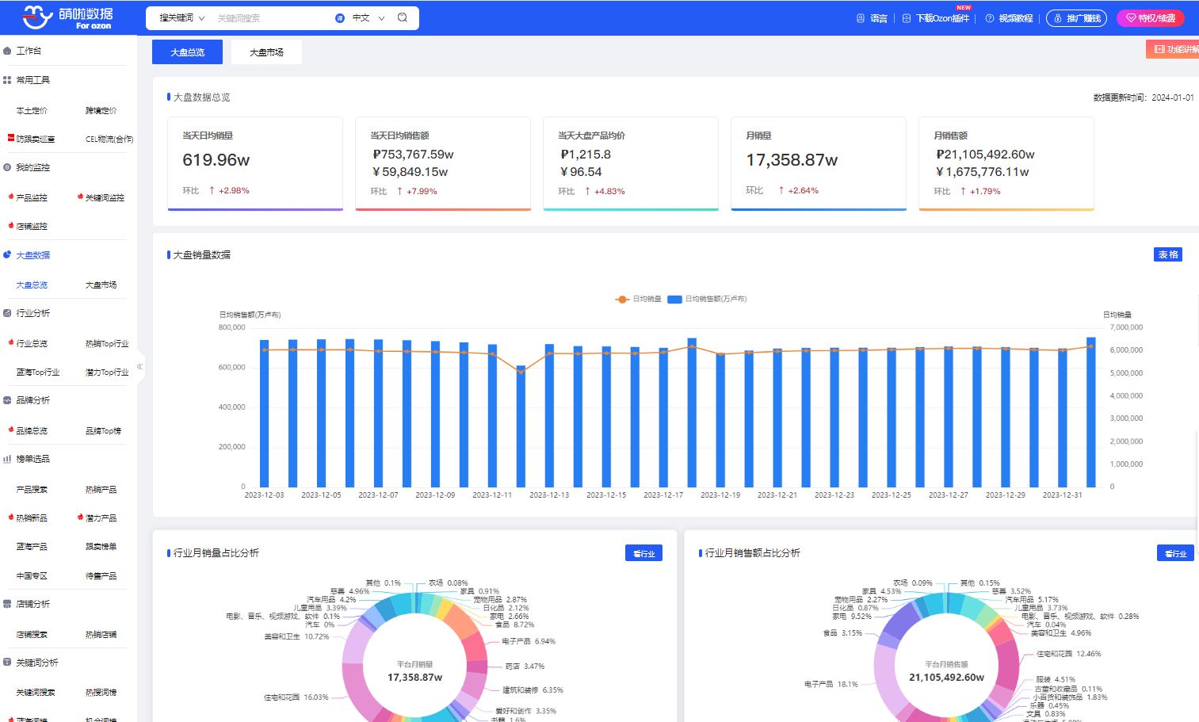Screen dimensions: 1199x722
Task: Click the red badge icon beside 防跟卖巡查
Action: 11,138
